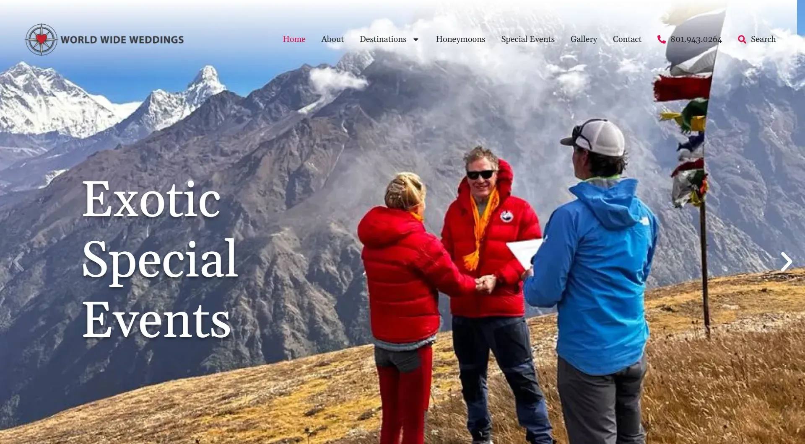
Task: Click the red magnifier search icon
Action: 742,39
